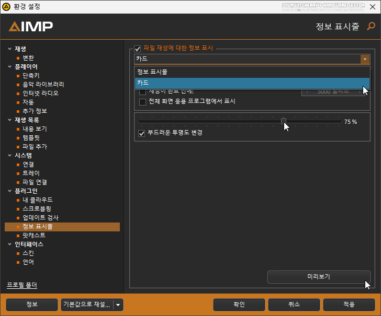Click 기본값으로 재설... reset button

click(x=87, y=305)
